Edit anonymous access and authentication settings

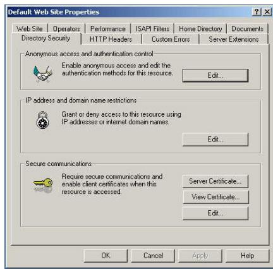click(x=215, y=75)
